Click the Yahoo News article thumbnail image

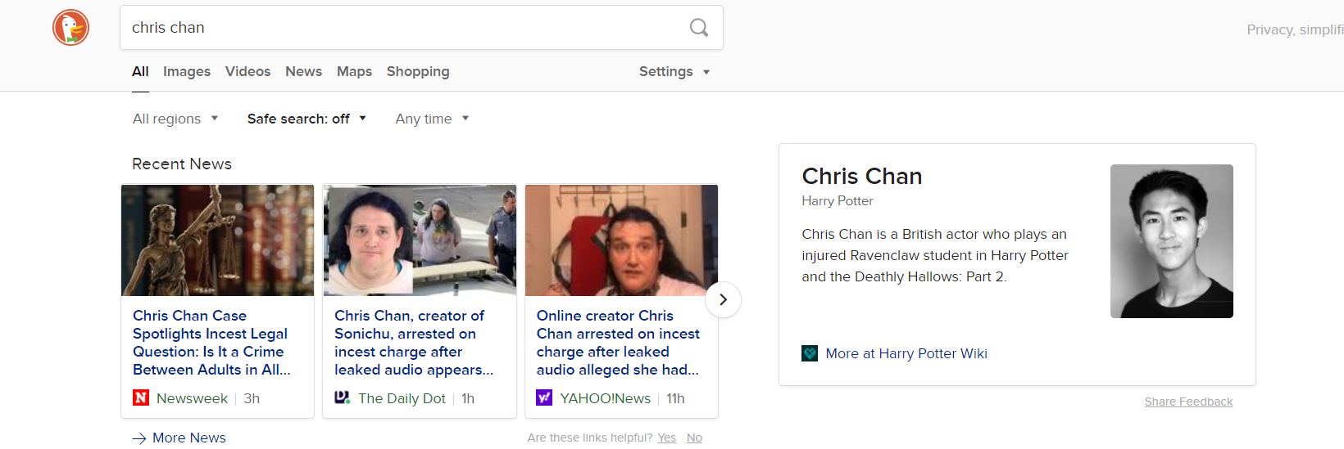click(x=621, y=240)
